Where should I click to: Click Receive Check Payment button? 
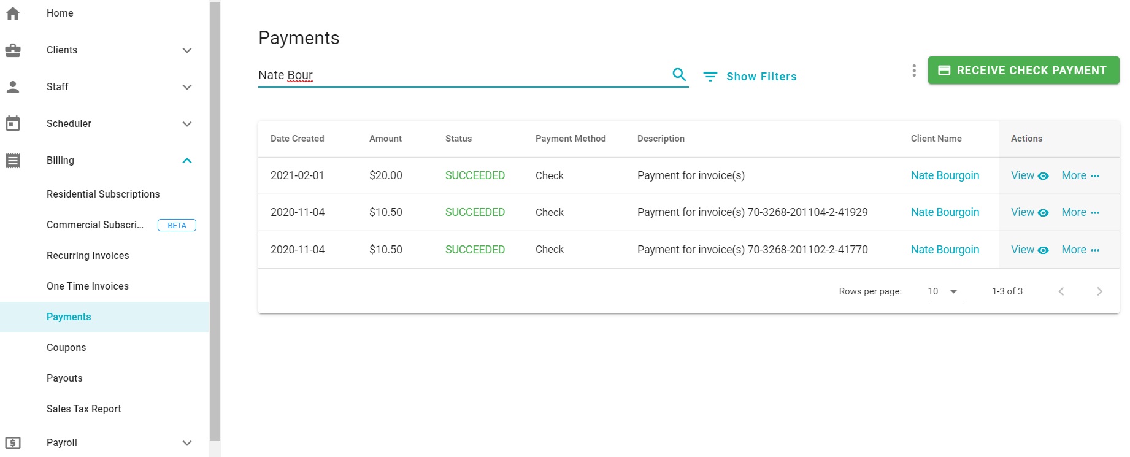(x=1023, y=71)
